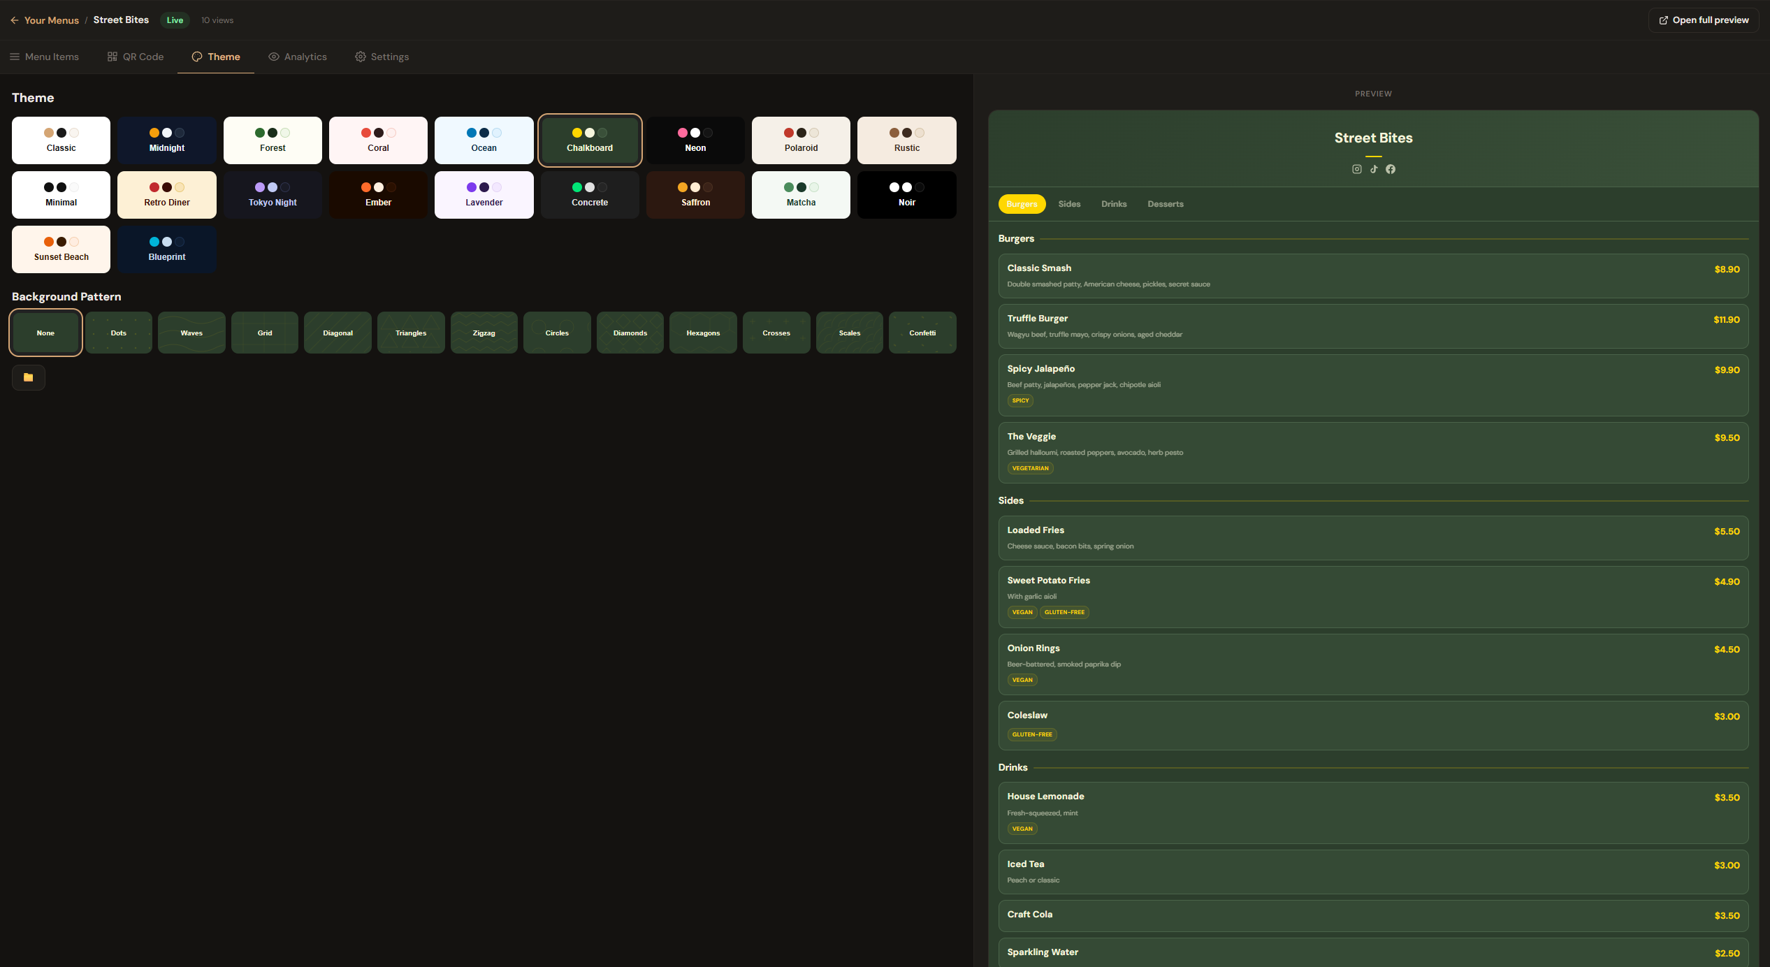The height and width of the screenshot is (967, 1770).
Task: Choose the Midnight theme swatch
Action: tap(167, 140)
